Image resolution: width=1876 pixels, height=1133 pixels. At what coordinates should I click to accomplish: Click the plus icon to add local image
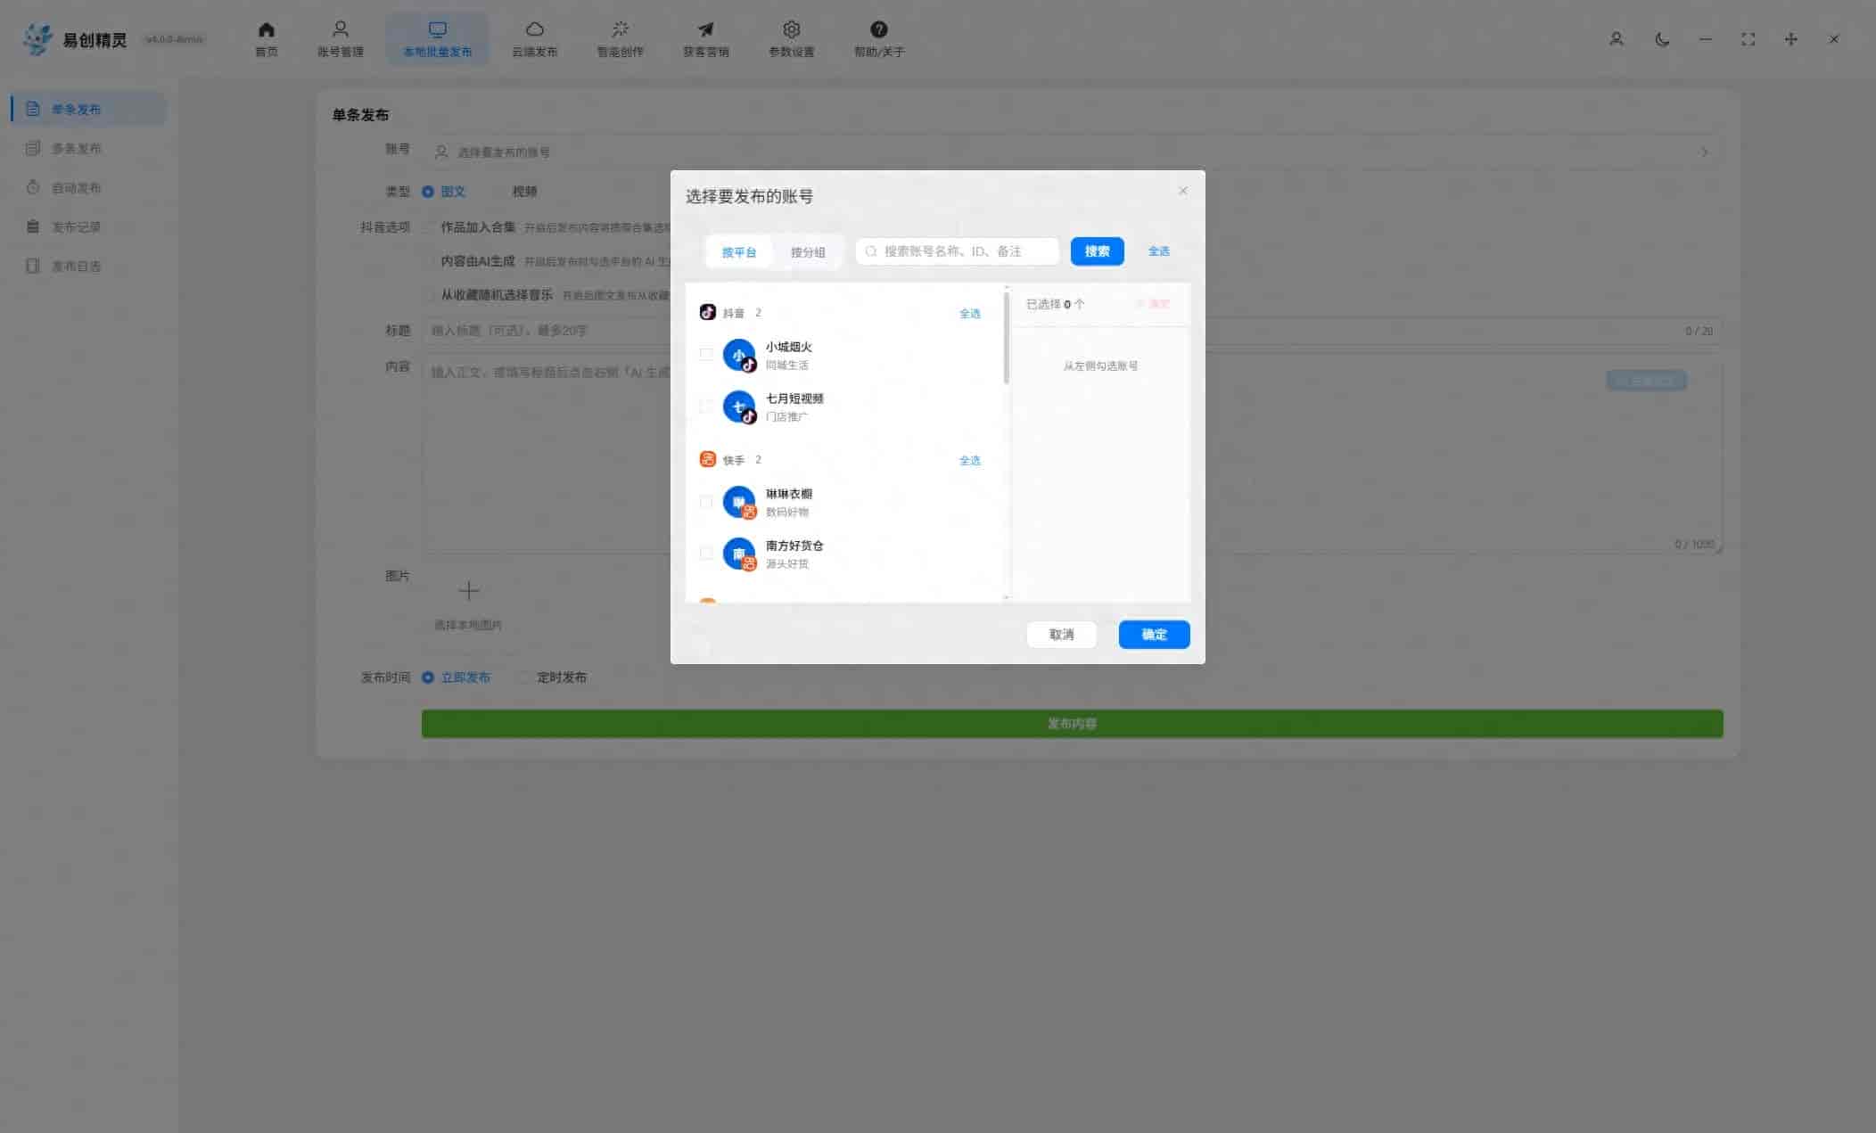coord(468,591)
